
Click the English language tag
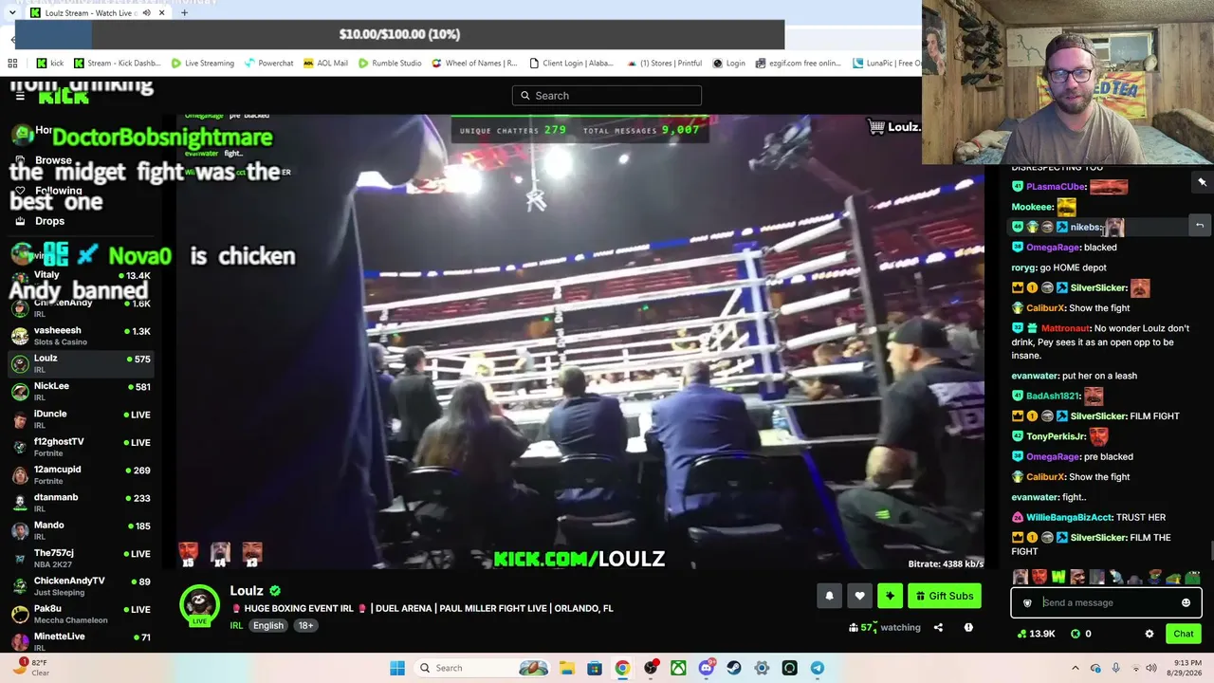(268, 625)
